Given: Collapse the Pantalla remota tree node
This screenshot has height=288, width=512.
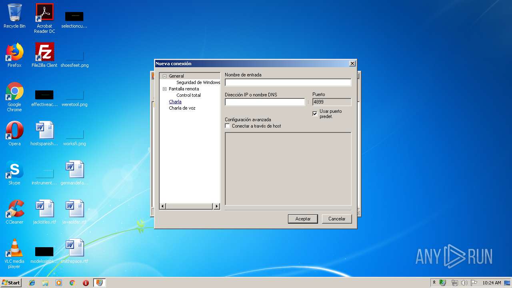Looking at the screenshot, I should point(164,89).
